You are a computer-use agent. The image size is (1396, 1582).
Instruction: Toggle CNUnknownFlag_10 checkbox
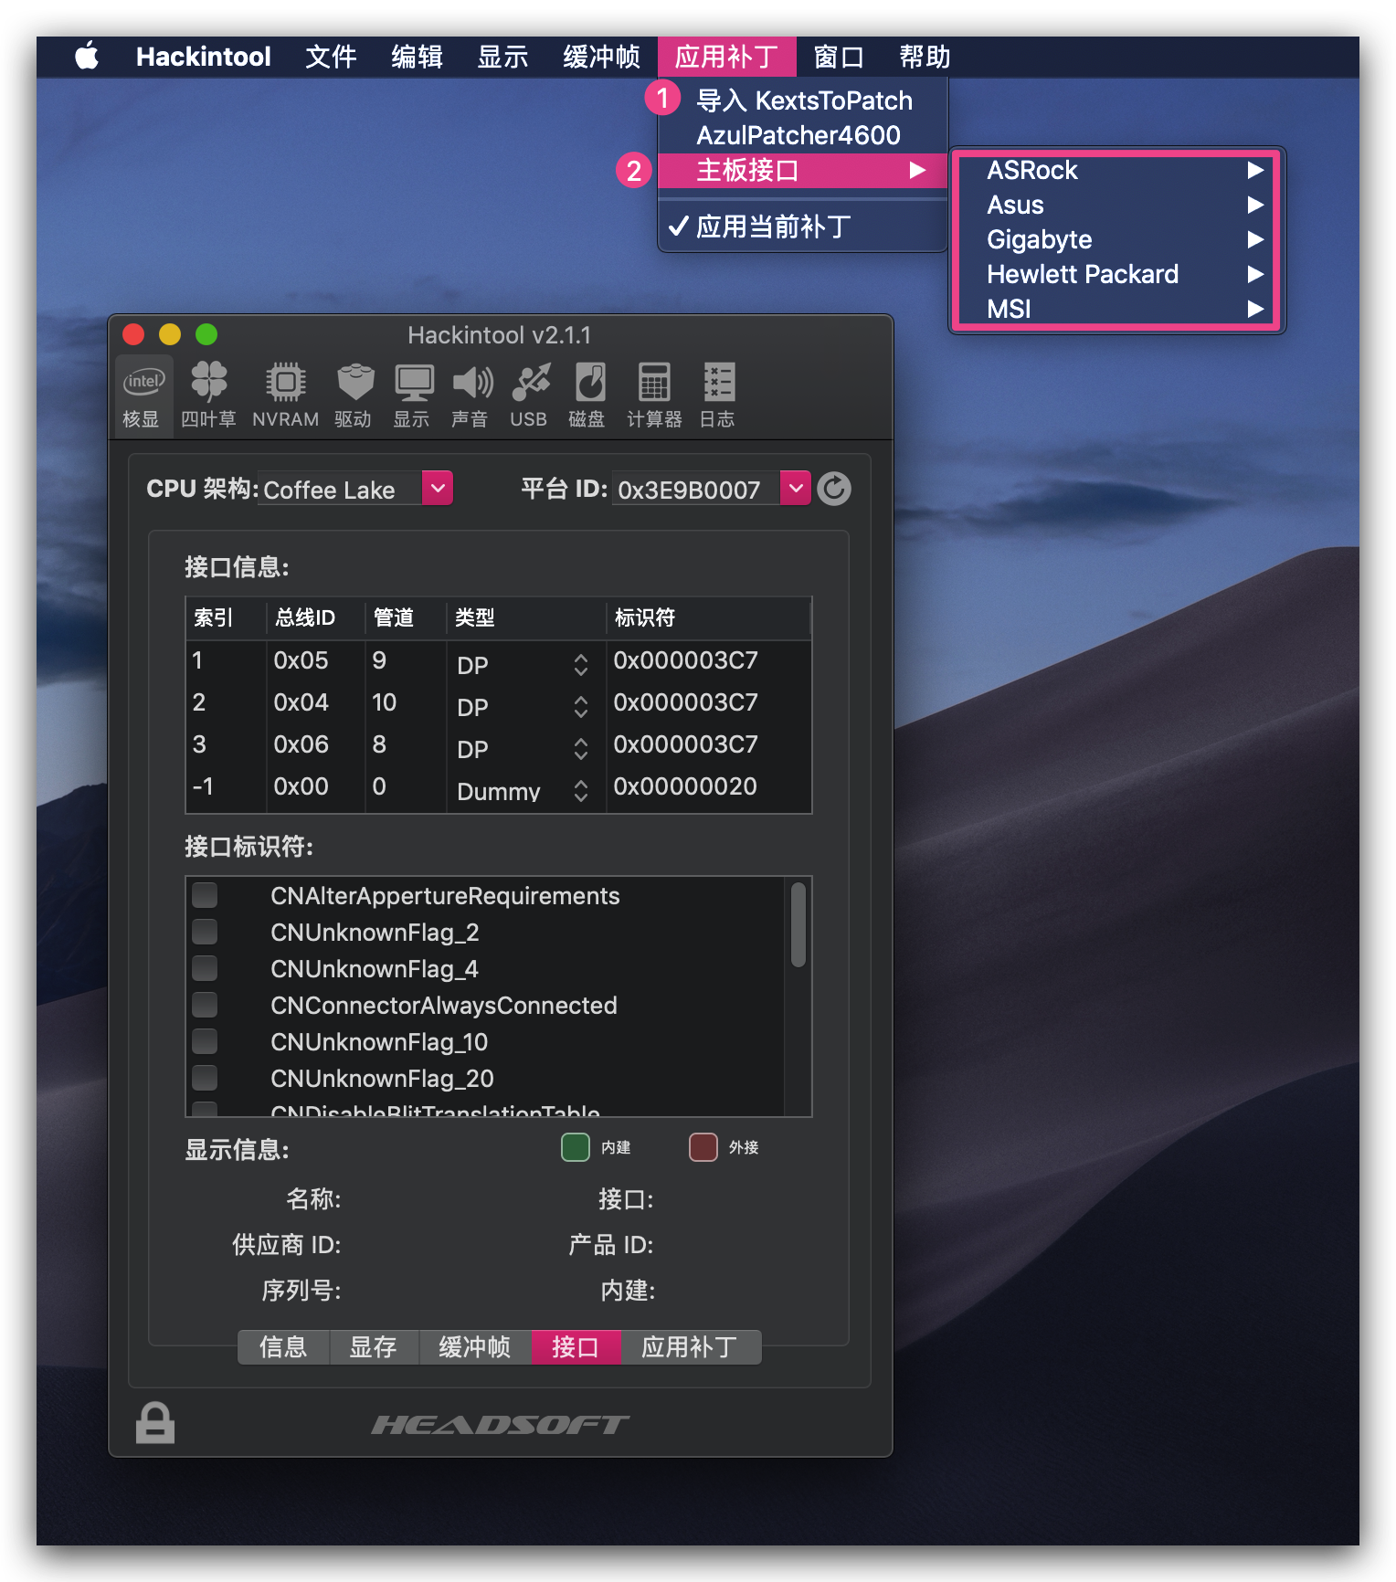click(205, 1041)
